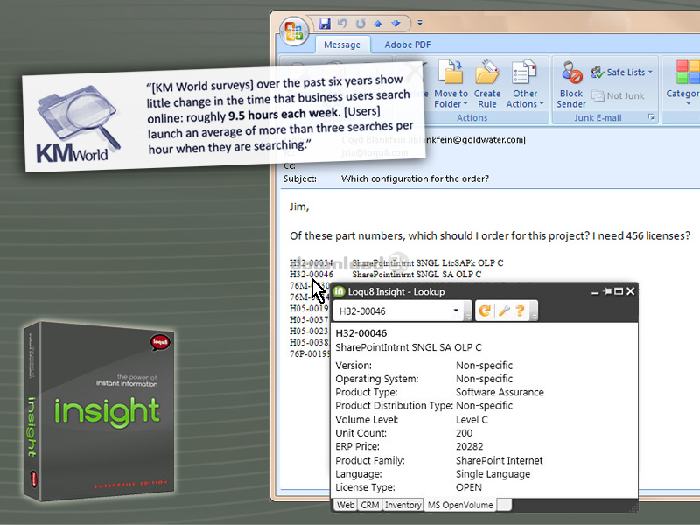Undo using the quick access arrow
The height and width of the screenshot is (525, 700).
pos(342,24)
